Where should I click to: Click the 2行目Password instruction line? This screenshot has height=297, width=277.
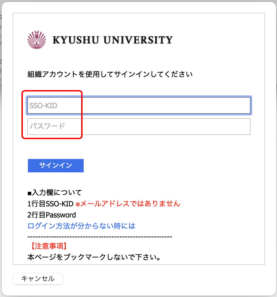tap(51, 215)
